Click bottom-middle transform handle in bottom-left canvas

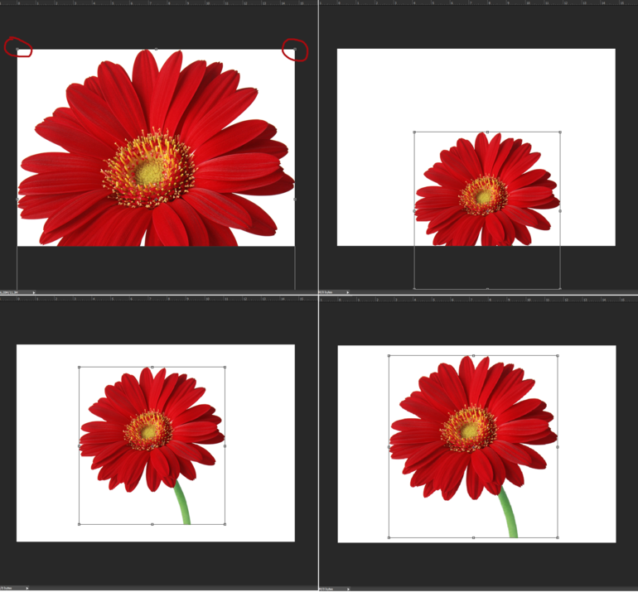click(152, 524)
